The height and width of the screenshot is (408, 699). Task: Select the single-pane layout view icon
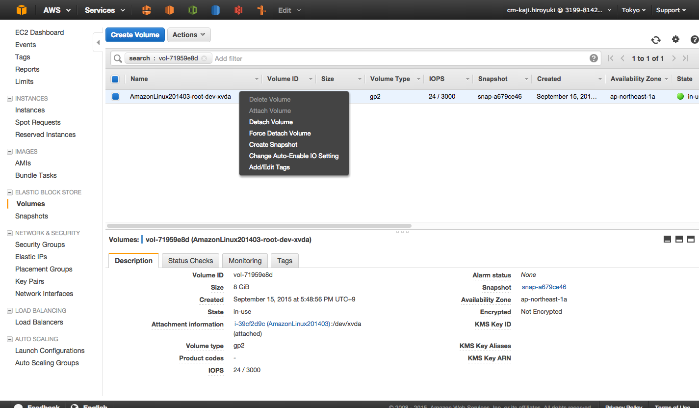(x=667, y=239)
